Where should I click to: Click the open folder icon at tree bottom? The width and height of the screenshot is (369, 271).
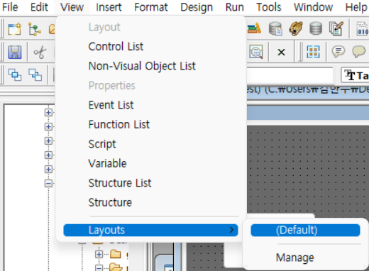(116, 267)
